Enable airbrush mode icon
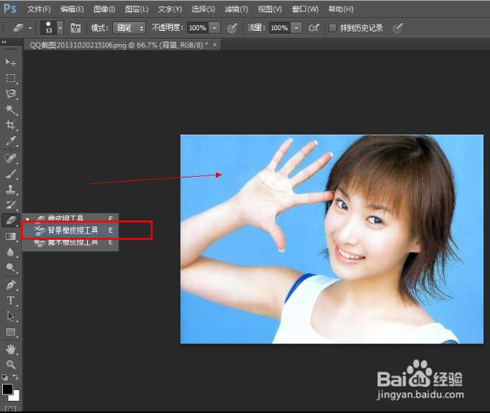 pyautogui.click(x=314, y=28)
